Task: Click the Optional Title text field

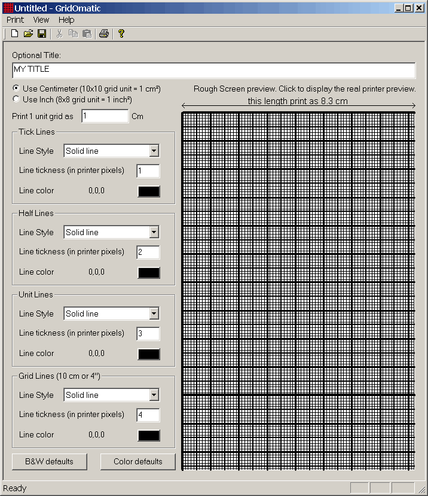Action: [x=213, y=70]
